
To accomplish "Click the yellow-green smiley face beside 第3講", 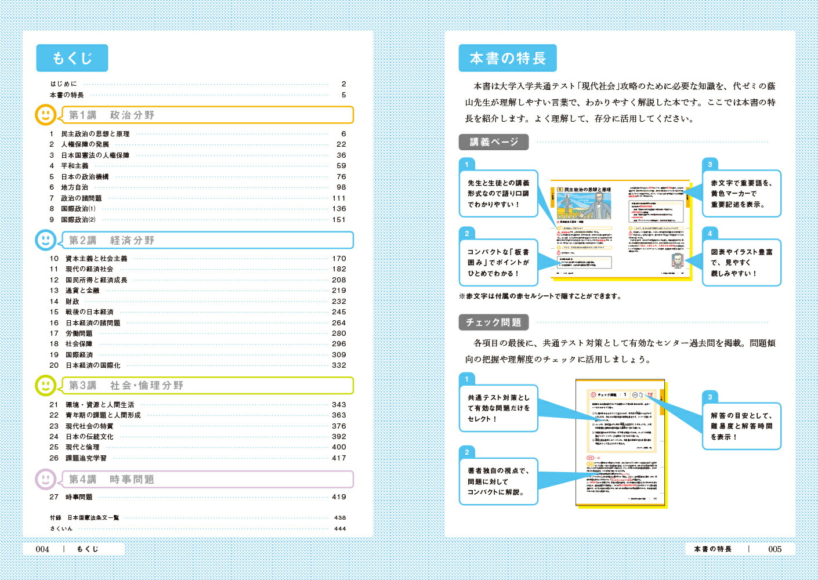I will point(46,385).
